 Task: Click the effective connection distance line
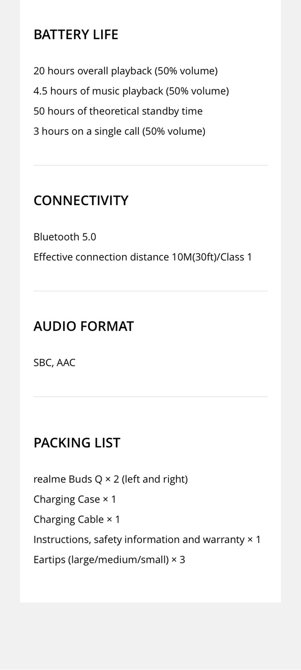tap(142, 257)
